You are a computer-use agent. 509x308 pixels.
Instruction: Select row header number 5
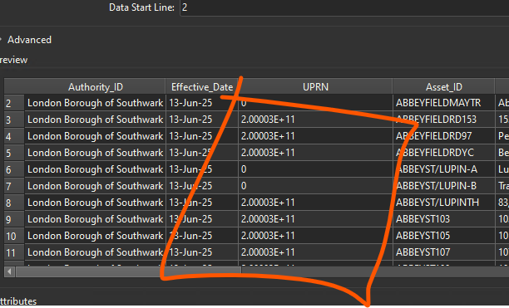(14, 153)
